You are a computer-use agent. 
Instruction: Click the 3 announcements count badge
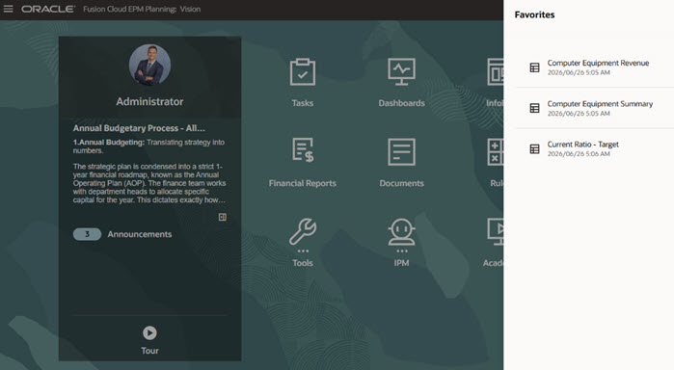(87, 234)
